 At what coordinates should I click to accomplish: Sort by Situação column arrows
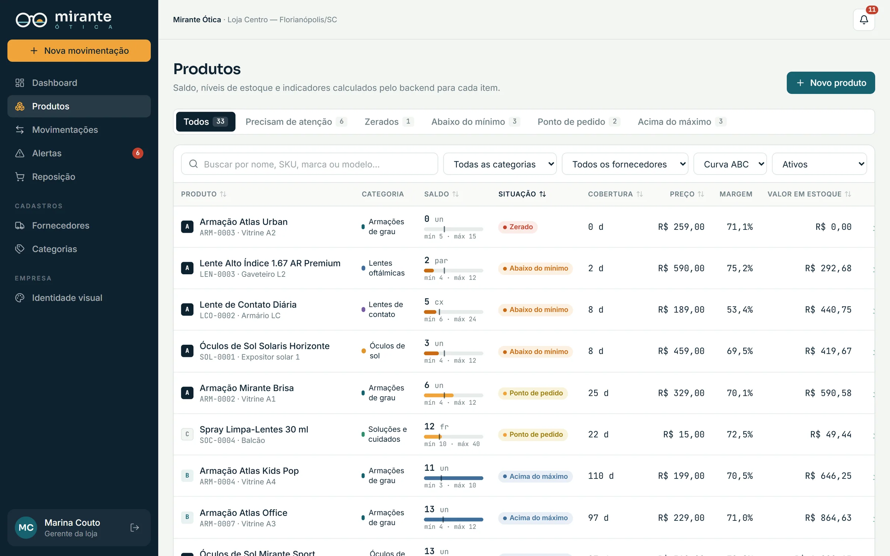point(543,194)
